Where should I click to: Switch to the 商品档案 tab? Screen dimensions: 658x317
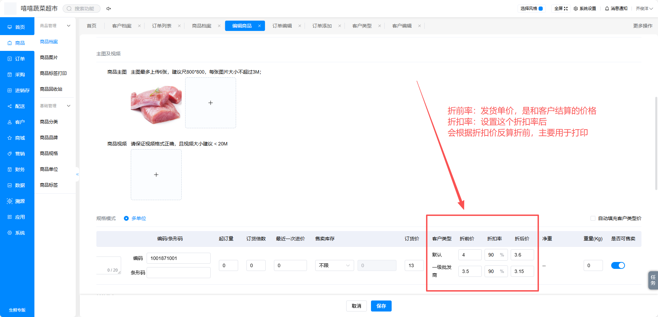tap(202, 26)
